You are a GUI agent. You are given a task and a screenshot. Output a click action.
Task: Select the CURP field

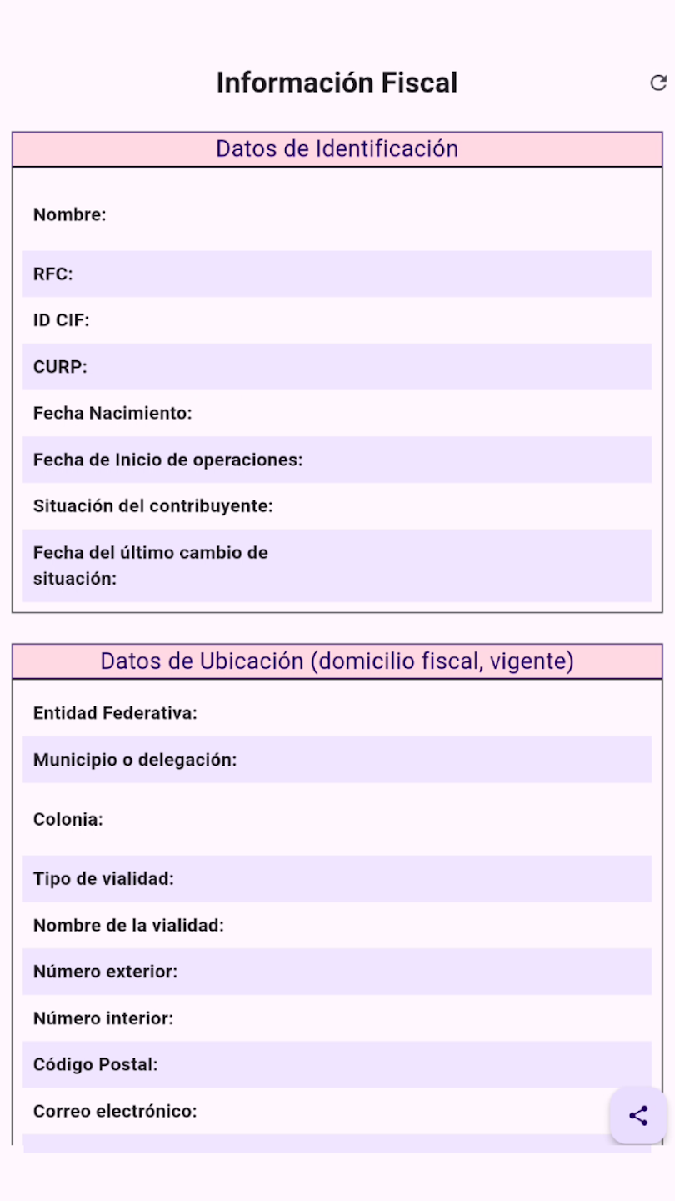[337, 367]
